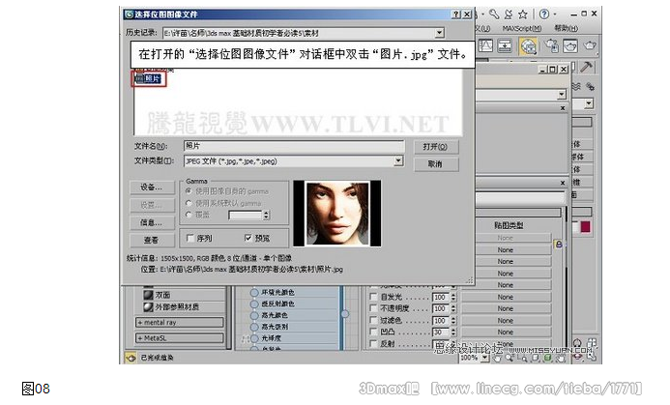Click the Render Production teapot icon
The width and height of the screenshot is (670, 405).
tap(590, 44)
